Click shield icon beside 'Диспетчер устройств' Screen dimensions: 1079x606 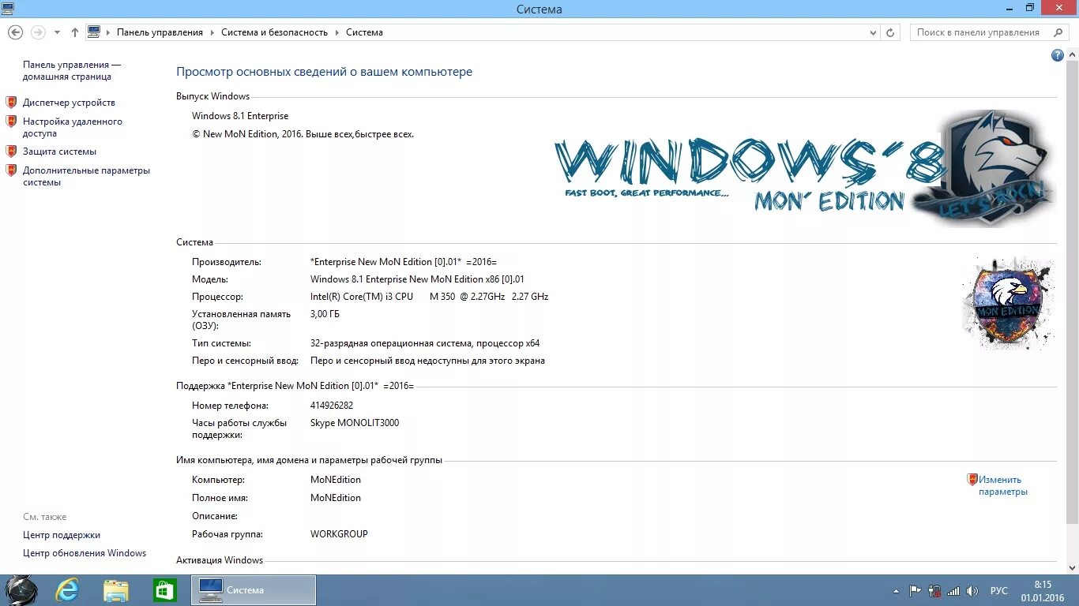(x=11, y=103)
